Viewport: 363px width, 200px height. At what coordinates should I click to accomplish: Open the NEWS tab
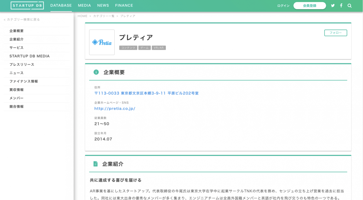103,5
